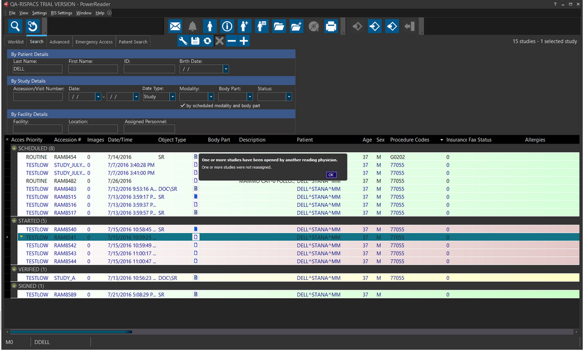The width and height of the screenshot is (583, 350).
Task: Switch to the Emergency Access tab
Action: [x=94, y=42]
